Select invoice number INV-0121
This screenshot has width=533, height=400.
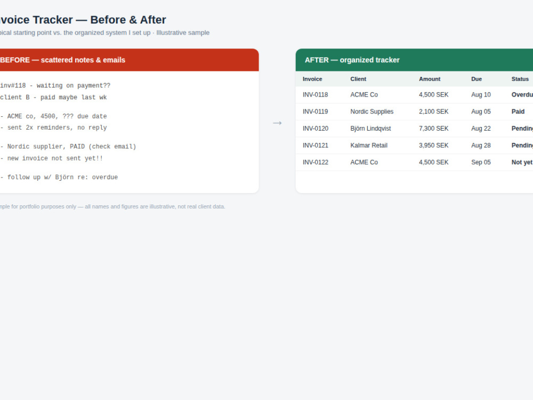coord(316,146)
